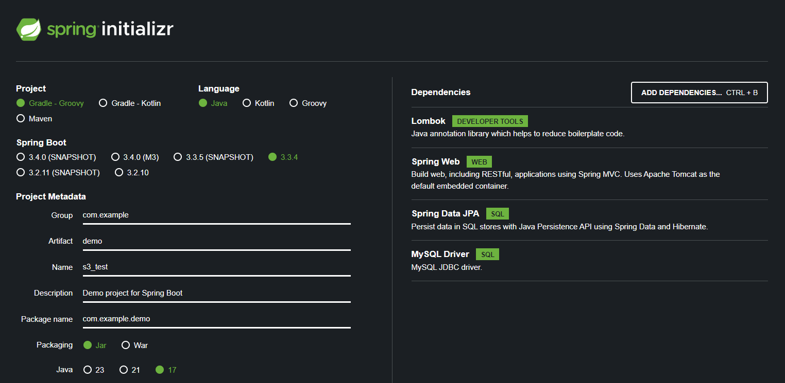The width and height of the screenshot is (785, 383).
Task: Choose Spring Boot 3.2.11 (SNAPSHOT)
Action: (x=58, y=173)
